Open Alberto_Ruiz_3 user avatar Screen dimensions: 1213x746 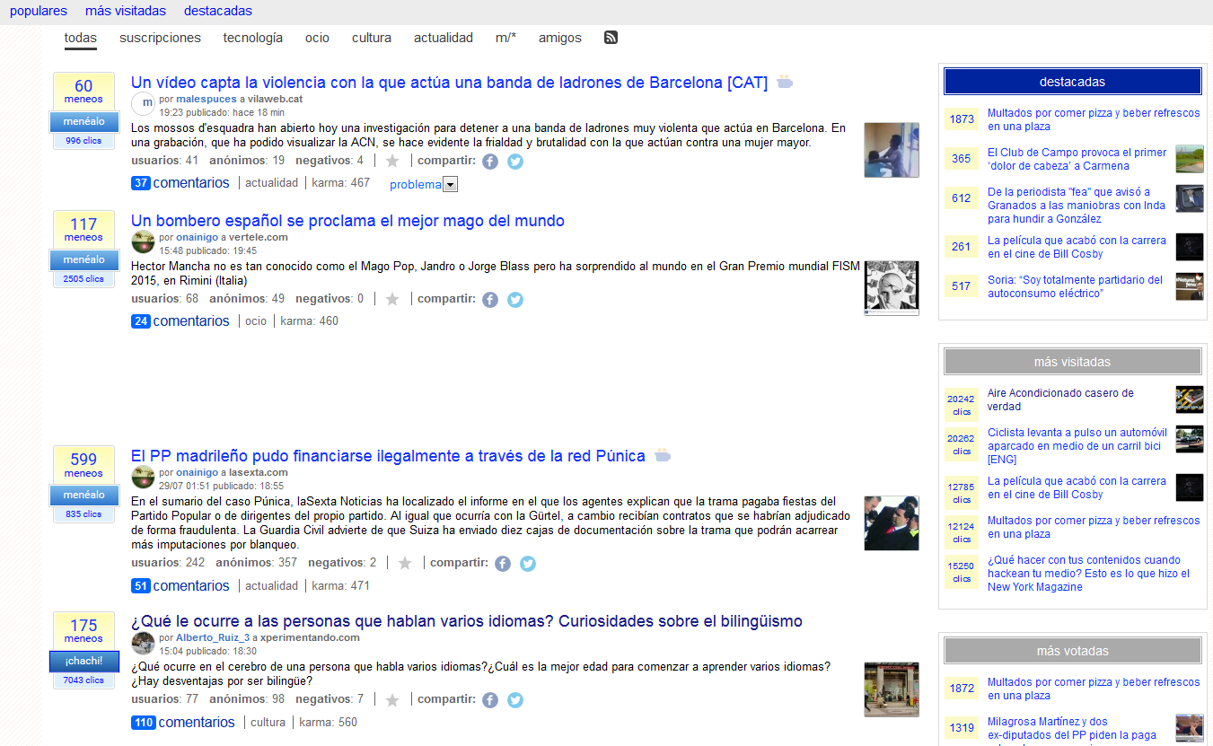144,643
